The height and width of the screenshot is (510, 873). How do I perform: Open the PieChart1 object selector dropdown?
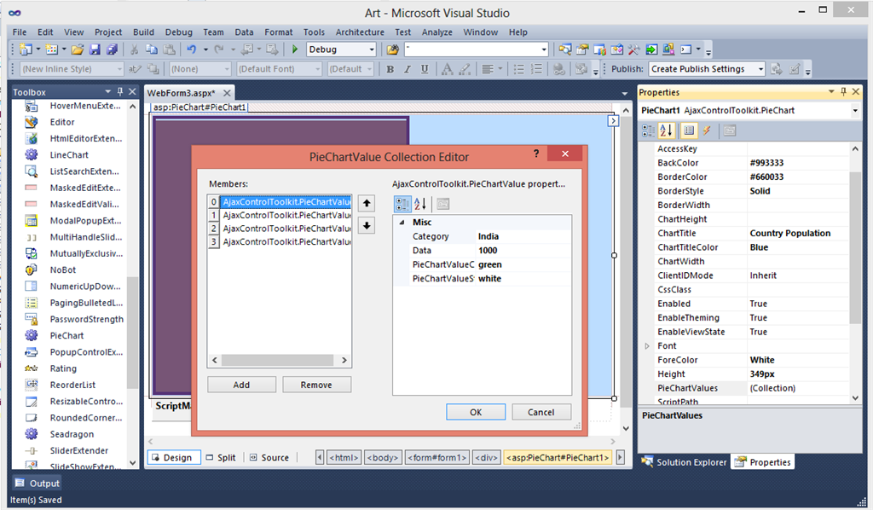click(x=854, y=110)
